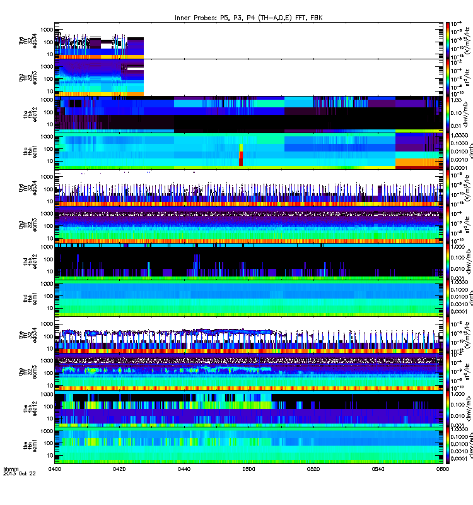Click the 10 tick label of the fbk scm1
The height and width of the screenshot is (505, 473).
50,455
